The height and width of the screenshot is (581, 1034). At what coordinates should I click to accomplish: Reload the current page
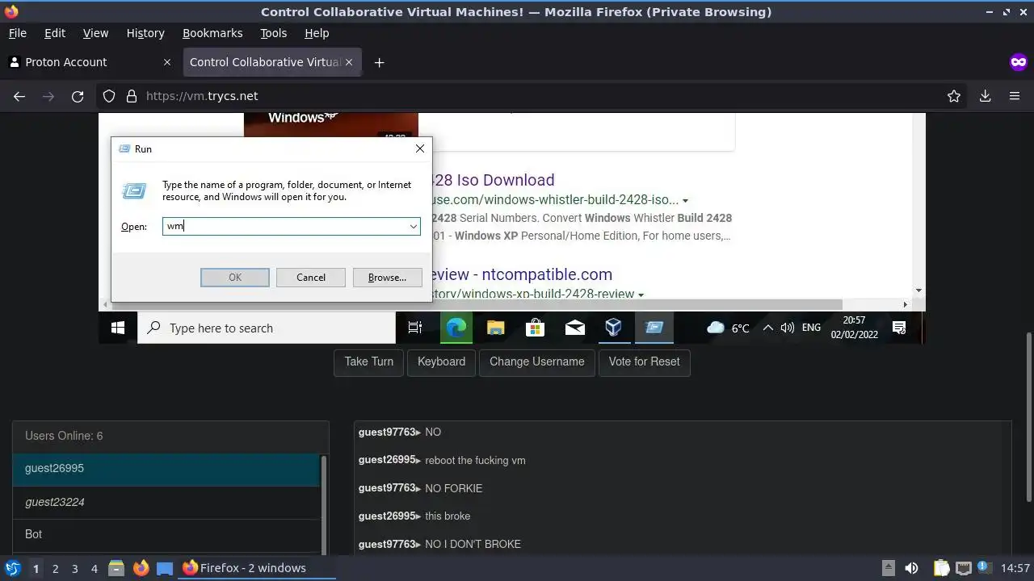pos(78,96)
